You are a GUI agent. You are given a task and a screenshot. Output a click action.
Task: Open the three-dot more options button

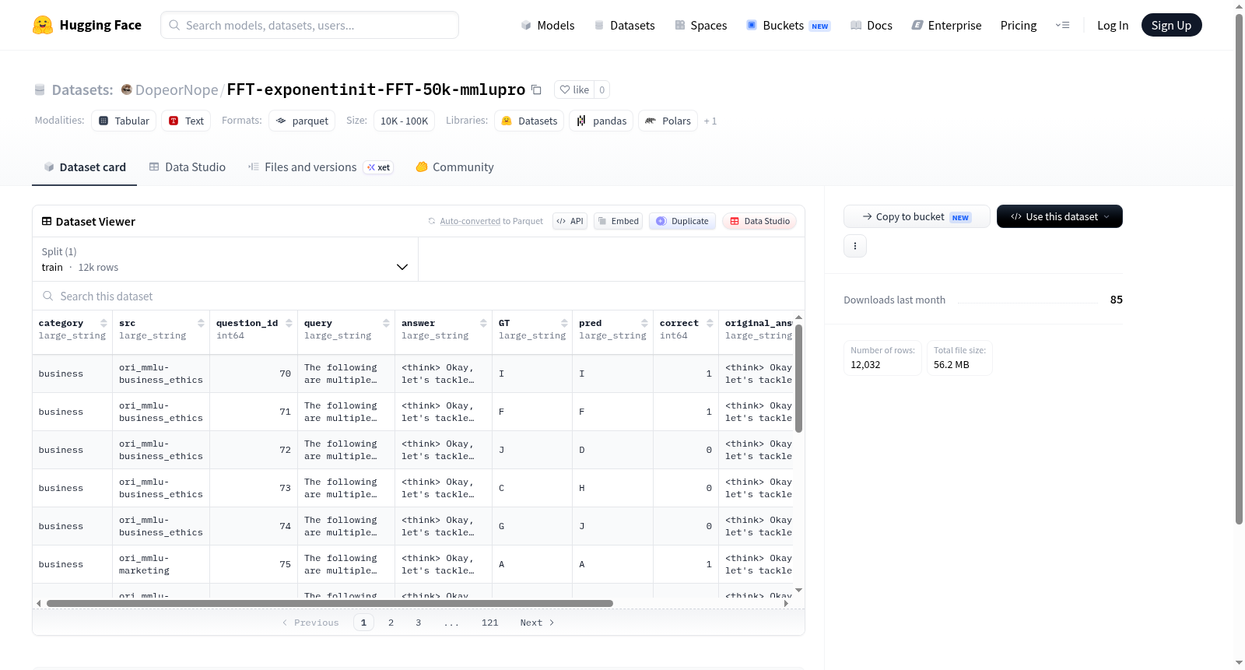pos(855,246)
